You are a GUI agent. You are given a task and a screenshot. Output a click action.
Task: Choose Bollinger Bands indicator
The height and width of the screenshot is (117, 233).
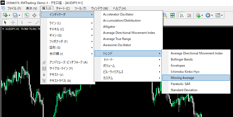tap(181, 59)
